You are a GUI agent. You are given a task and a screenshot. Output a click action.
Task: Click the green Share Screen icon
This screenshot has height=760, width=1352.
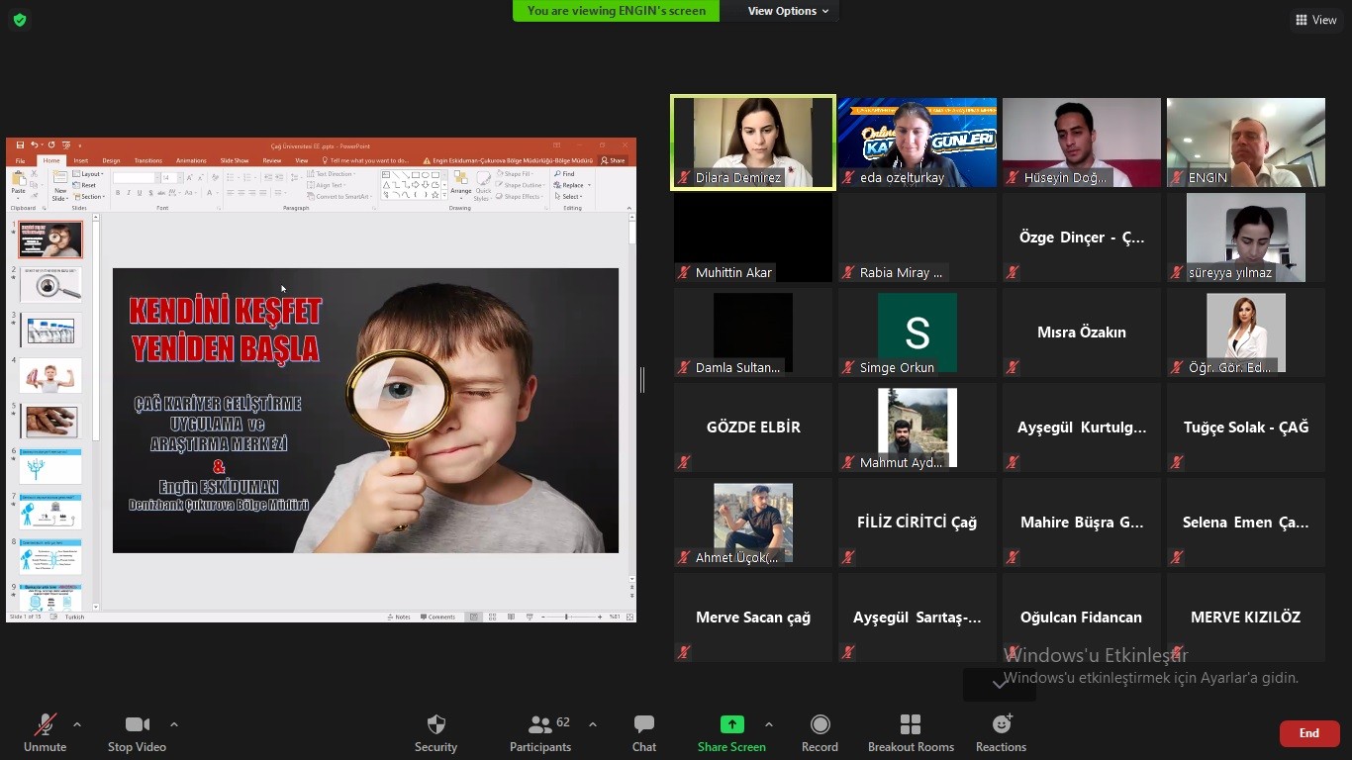click(731, 724)
